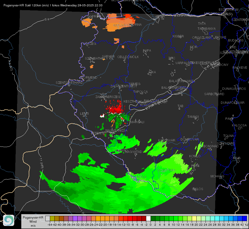Click the SZEKSZARD city label

point(226,143)
